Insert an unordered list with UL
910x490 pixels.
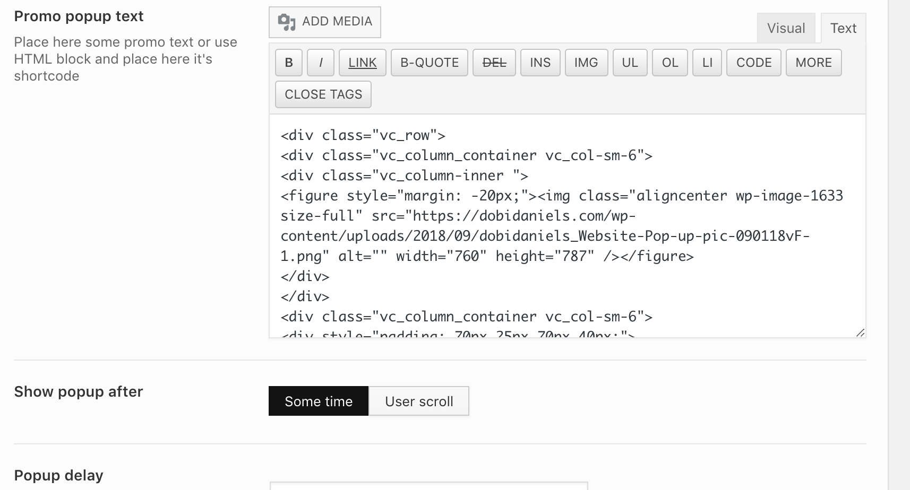[x=630, y=63]
